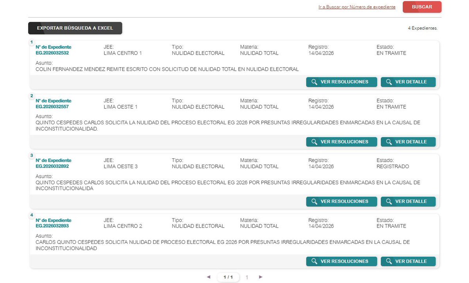Open 'Ir a Buscar por Número de expediente' link
469x283 pixels.
click(357, 7)
